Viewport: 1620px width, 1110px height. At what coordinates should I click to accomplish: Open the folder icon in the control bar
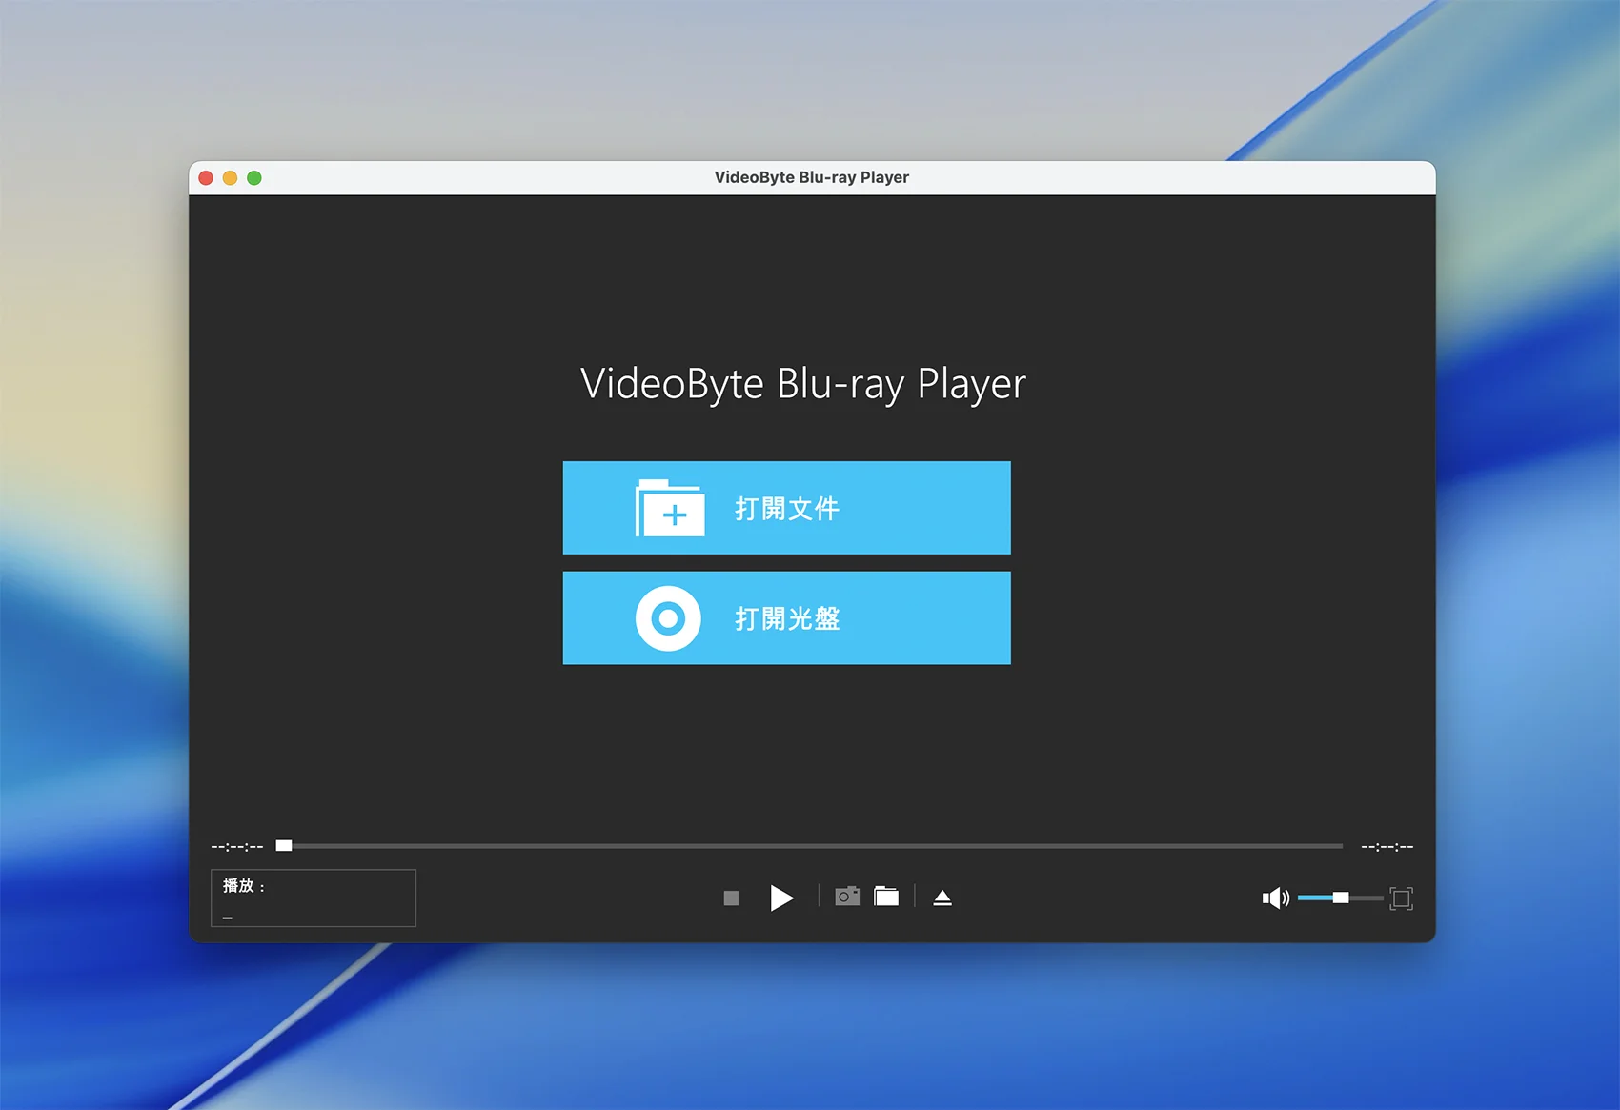tap(886, 897)
